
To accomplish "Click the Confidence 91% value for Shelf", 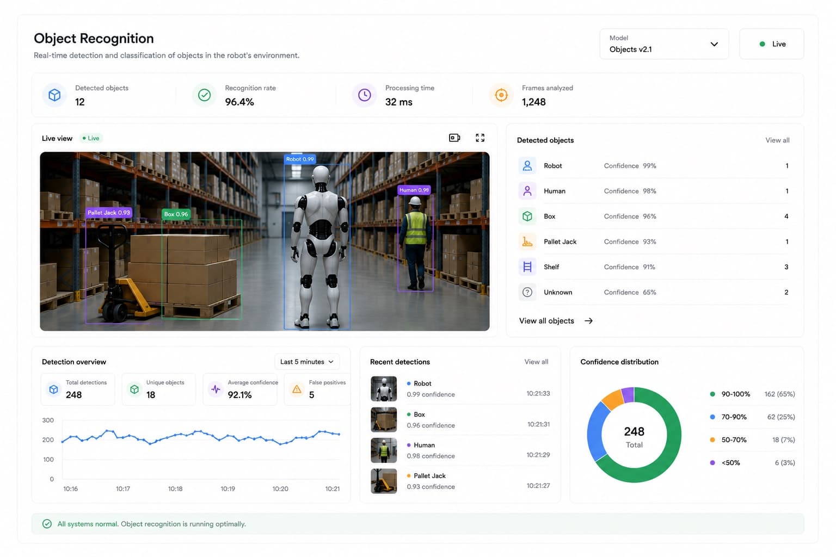I will (649, 267).
